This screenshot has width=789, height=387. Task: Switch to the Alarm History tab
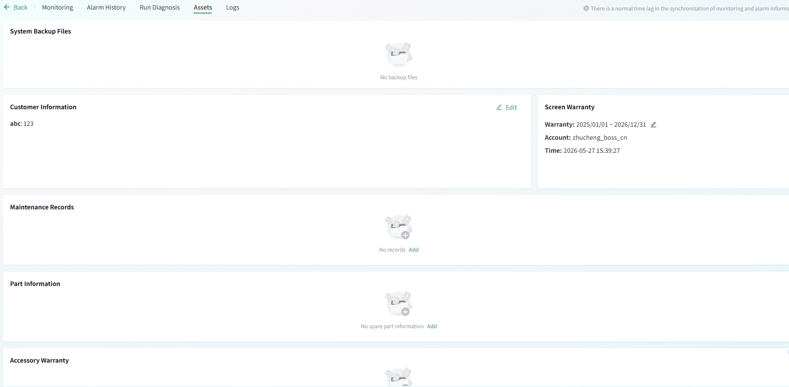[106, 7]
